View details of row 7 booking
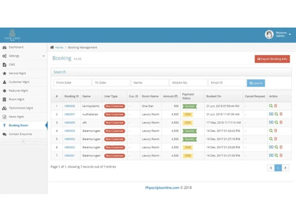The width and height of the screenshot is (296, 222). [276, 155]
